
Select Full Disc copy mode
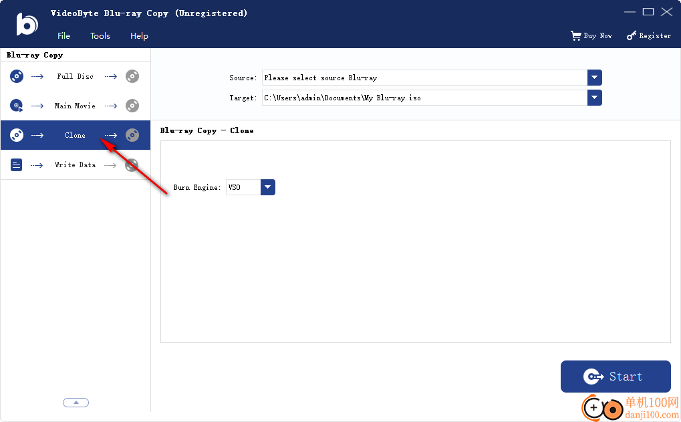click(75, 76)
